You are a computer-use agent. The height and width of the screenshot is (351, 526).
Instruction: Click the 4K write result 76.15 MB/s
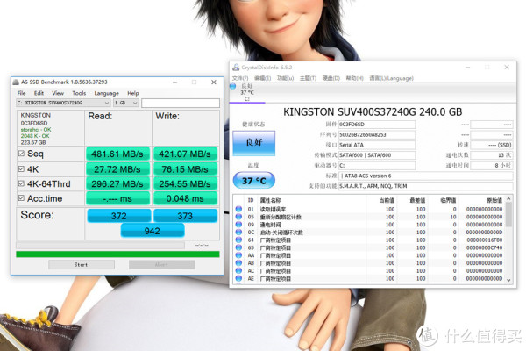tap(185, 169)
